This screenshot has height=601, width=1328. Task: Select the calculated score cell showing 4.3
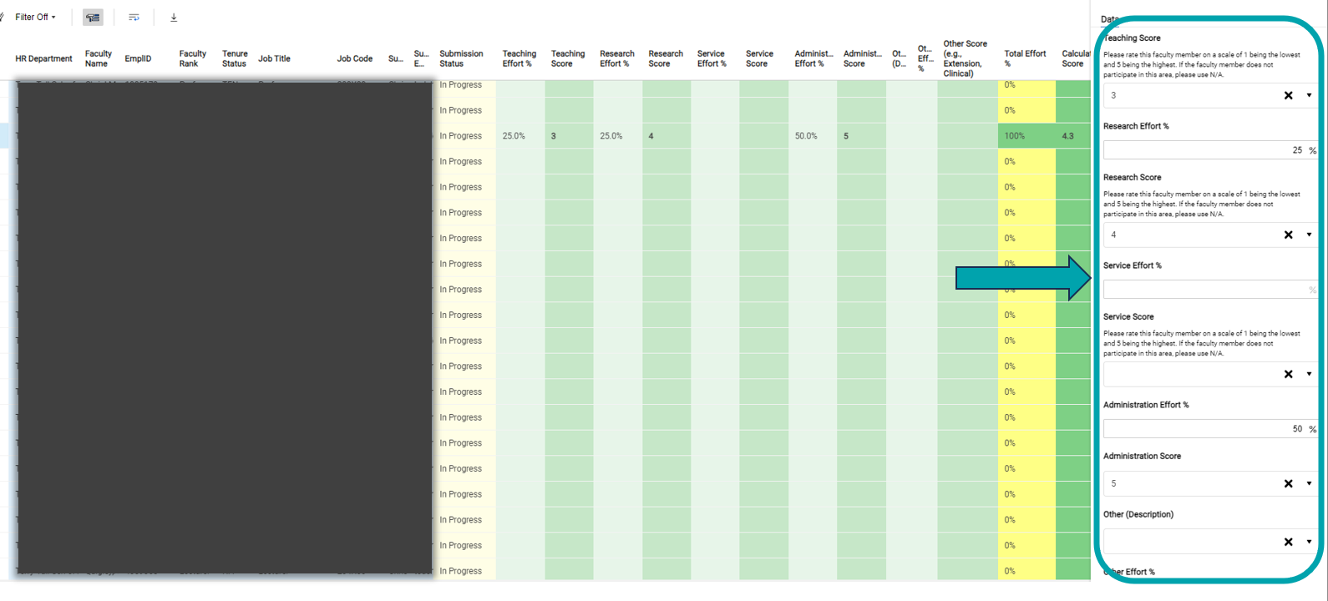(x=1073, y=135)
